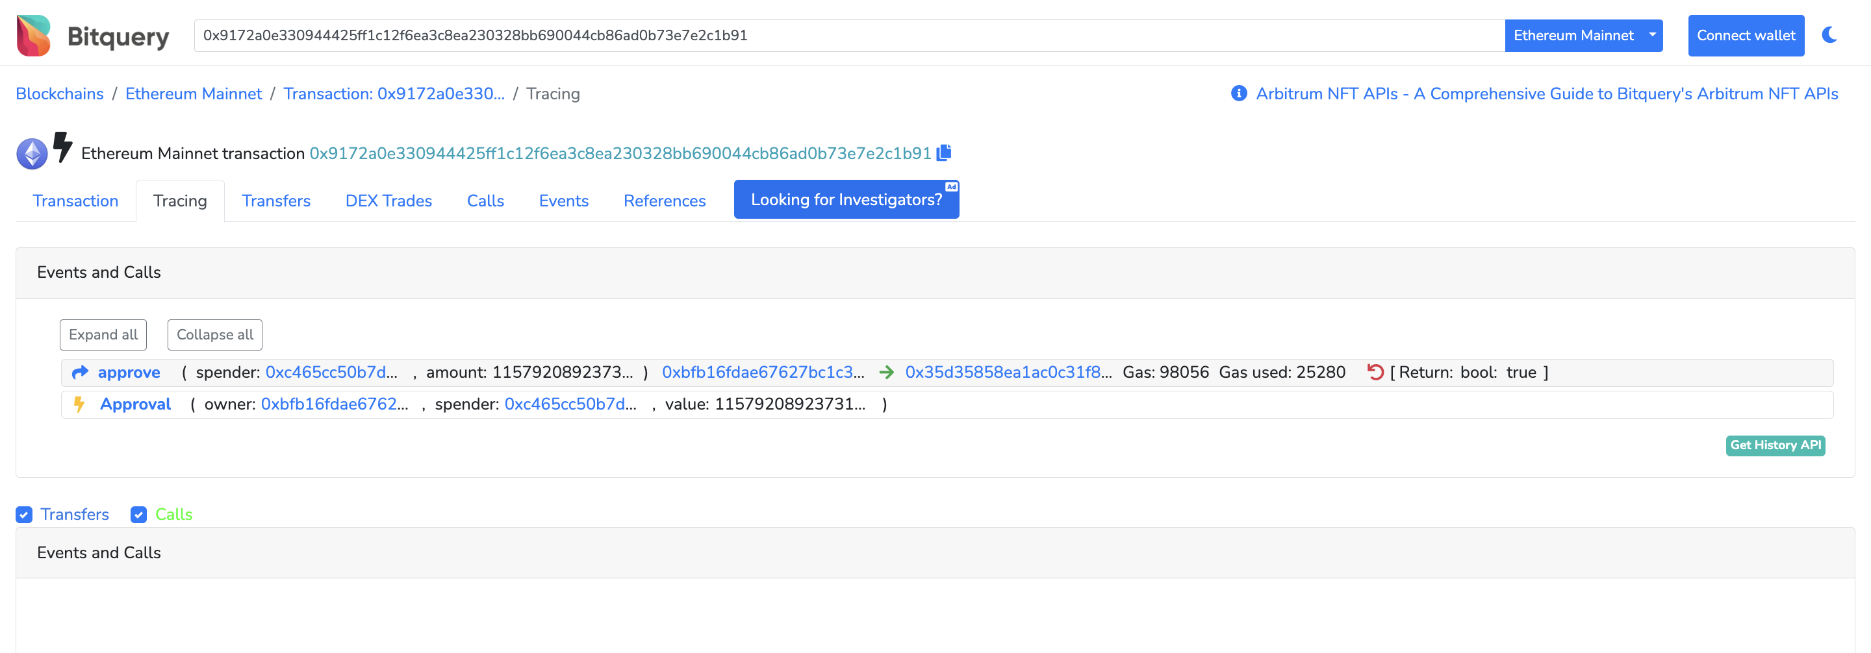Click the blue call arrow icon before approve
This screenshot has width=1871, height=653.
click(80, 372)
